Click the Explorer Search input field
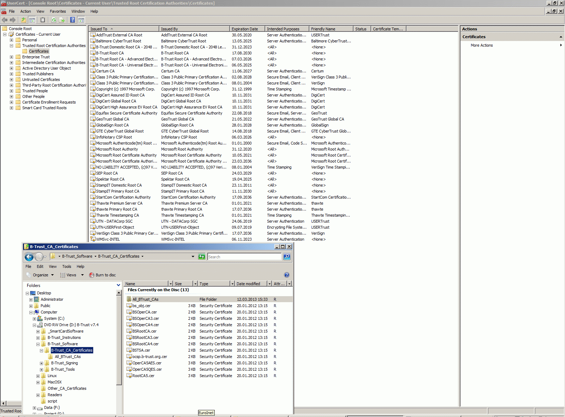The height and width of the screenshot is (417, 565). click(244, 257)
